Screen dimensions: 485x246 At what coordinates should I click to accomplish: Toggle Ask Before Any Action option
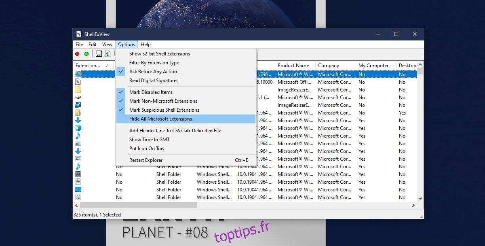186,72
